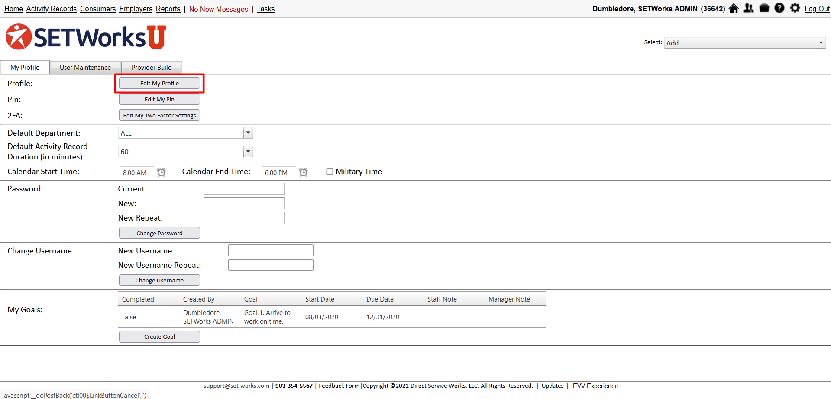This screenshot has height=399, width=831.
Task: Open the users (people) icon
Action: [x=749, y=8]
